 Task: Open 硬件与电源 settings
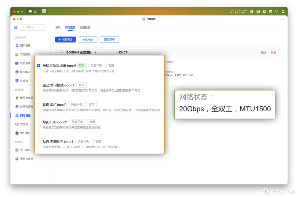click(24, 98)
